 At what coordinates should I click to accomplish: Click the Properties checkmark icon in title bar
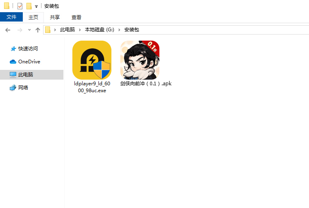pyautogui.click(x=20, y=6)
